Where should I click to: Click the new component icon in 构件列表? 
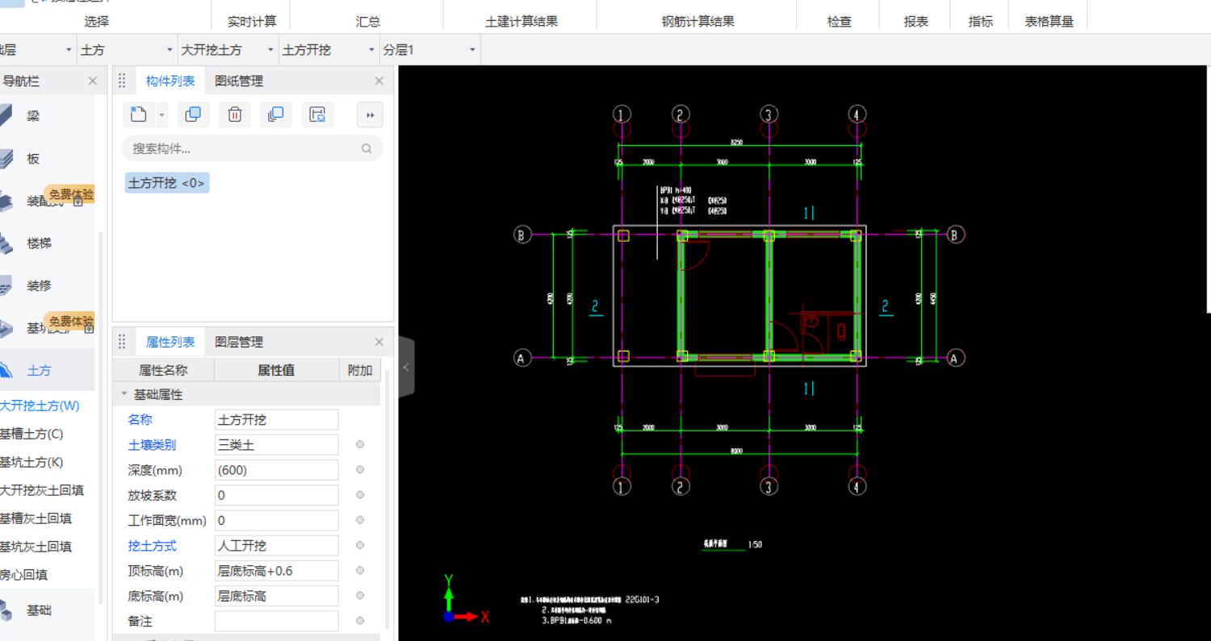[x=139, y=114]
